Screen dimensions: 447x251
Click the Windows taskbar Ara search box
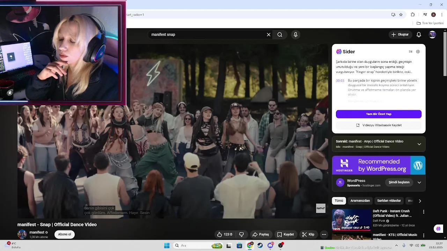click(x=198, y=245)
